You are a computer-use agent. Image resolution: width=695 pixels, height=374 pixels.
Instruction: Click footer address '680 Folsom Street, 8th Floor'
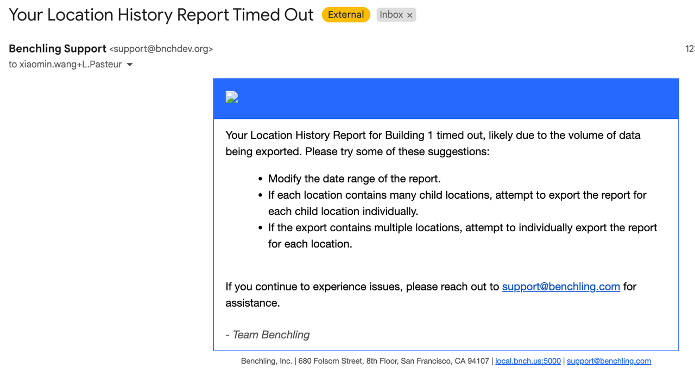pyautogui.click(x=349, y=361)
